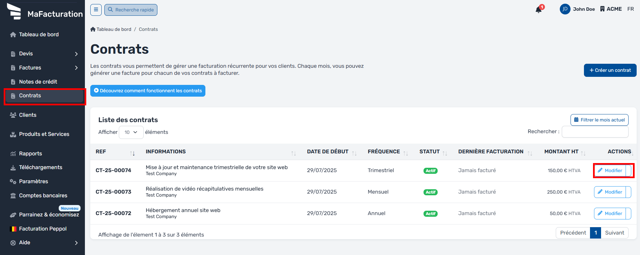Click Filtrer le mois actuel
640x255 pixels.
point(599,120)
